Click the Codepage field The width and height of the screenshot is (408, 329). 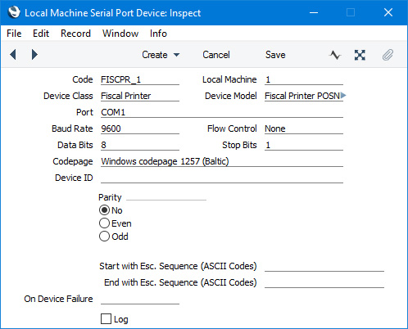coord(222,161)
